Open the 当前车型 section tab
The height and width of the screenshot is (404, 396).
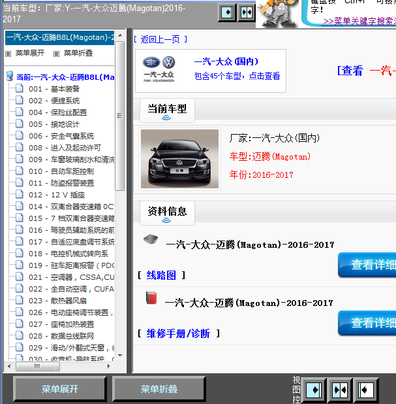(x=167, y=110)
